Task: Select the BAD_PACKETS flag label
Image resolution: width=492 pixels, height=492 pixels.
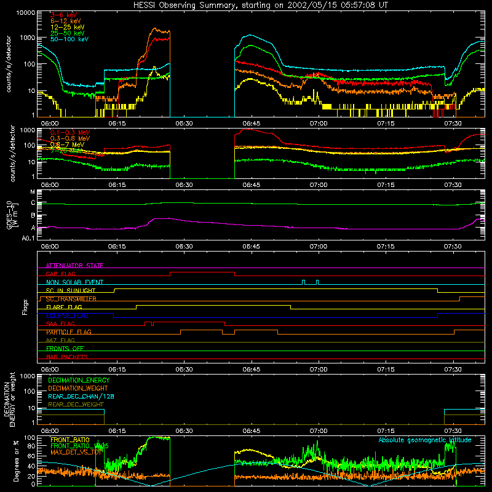Action: click(x=67, y=357)
